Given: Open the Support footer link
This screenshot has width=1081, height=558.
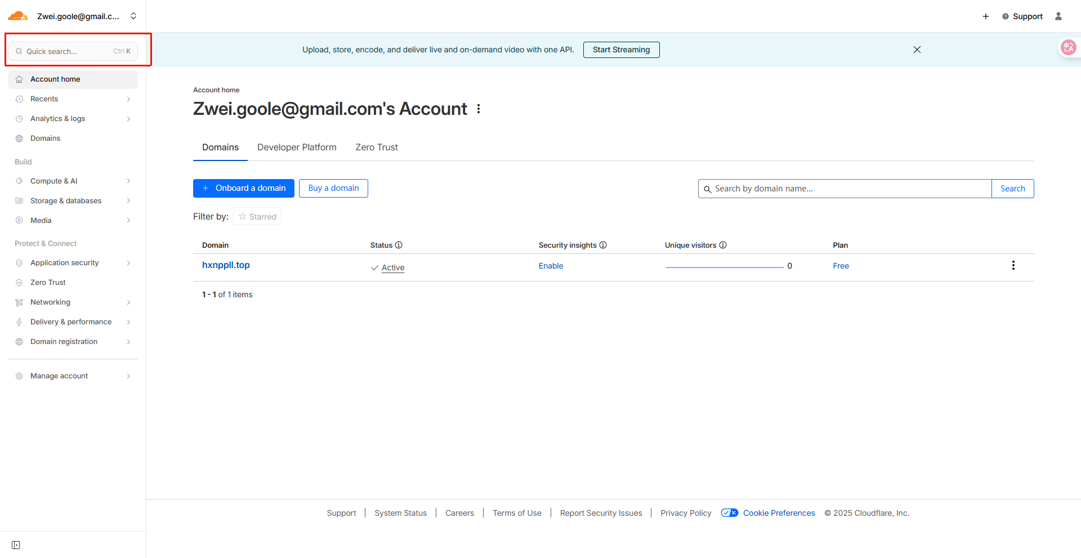Looking at the screenshot, I should click(x=341, y=513).
